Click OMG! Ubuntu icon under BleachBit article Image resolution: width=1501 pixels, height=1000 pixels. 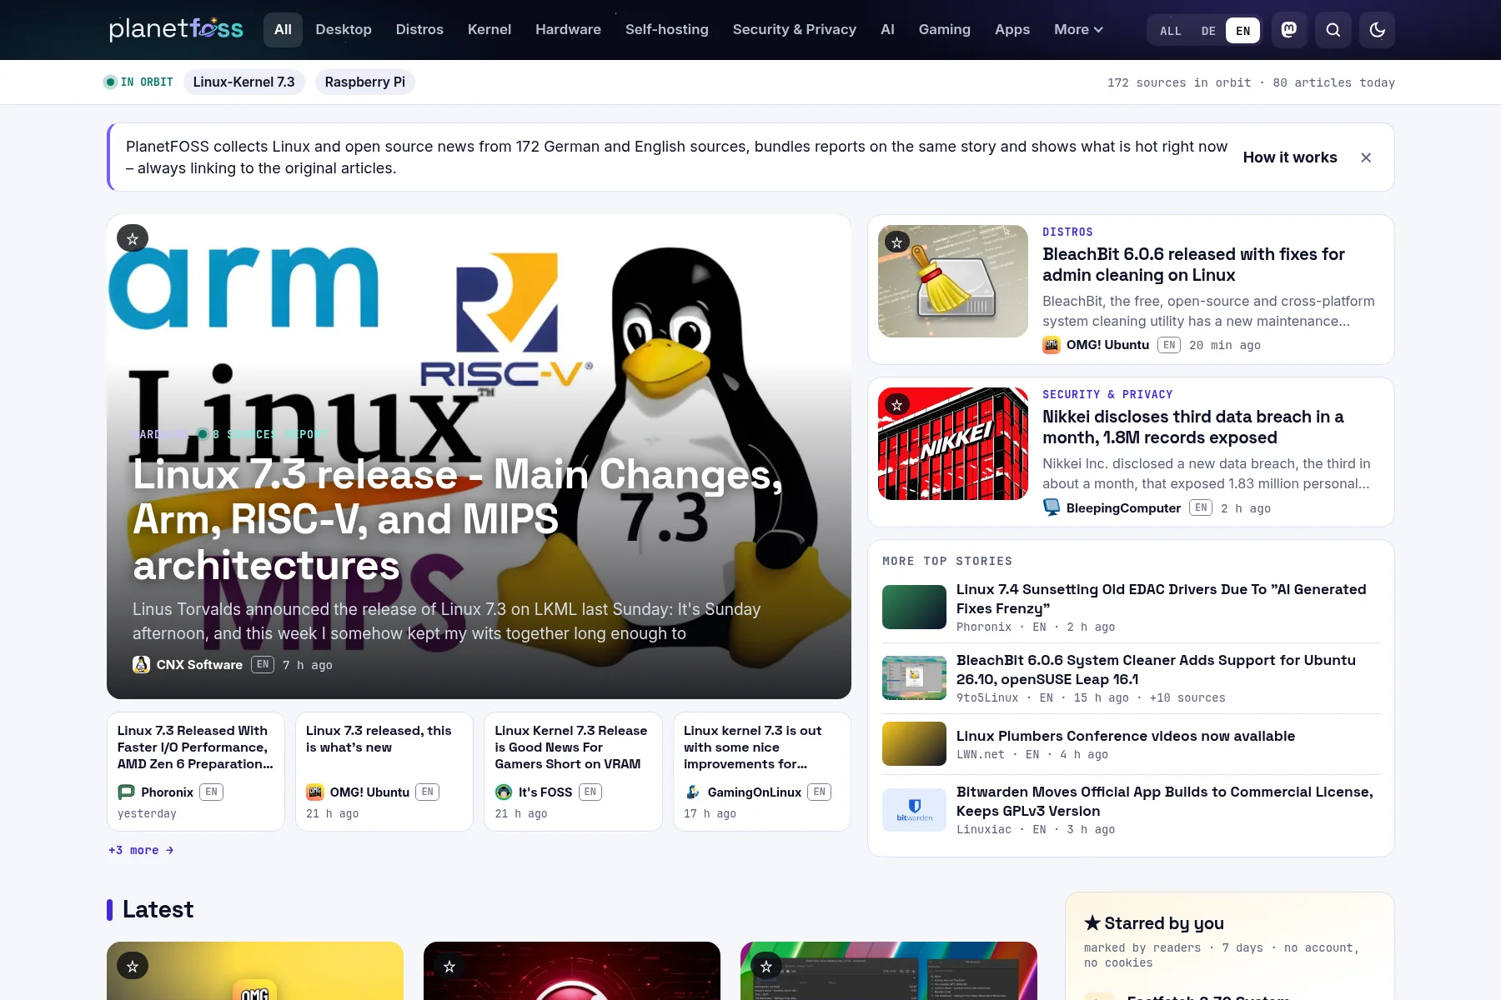point(1052,344)
